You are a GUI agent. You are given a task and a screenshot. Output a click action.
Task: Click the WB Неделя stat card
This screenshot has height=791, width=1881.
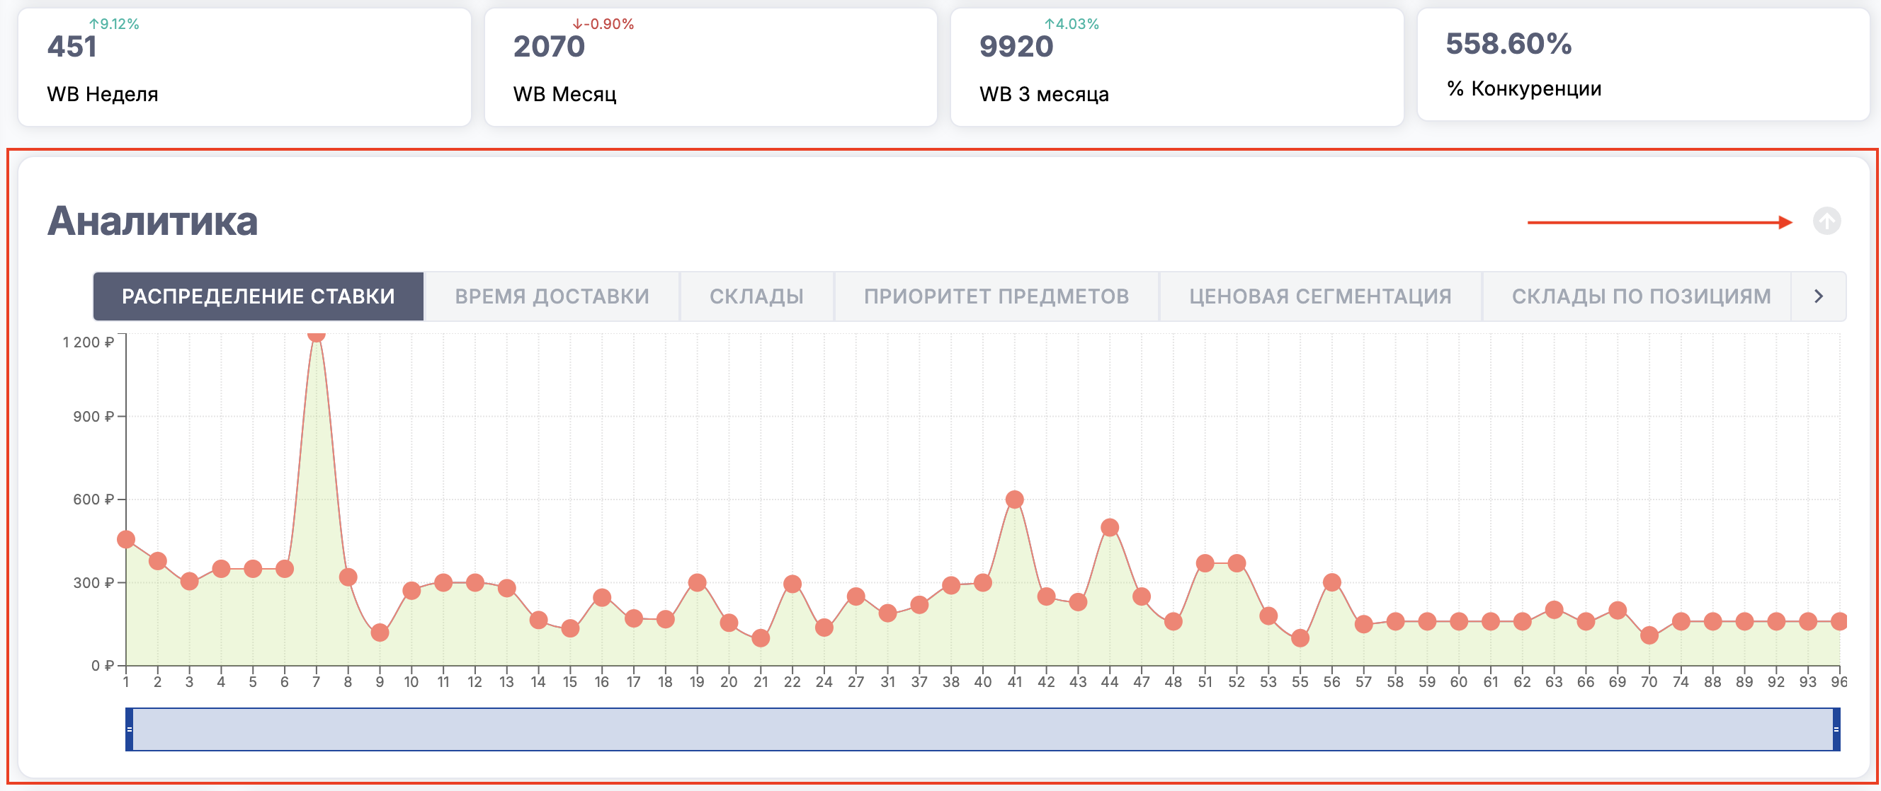click(244, 67)
